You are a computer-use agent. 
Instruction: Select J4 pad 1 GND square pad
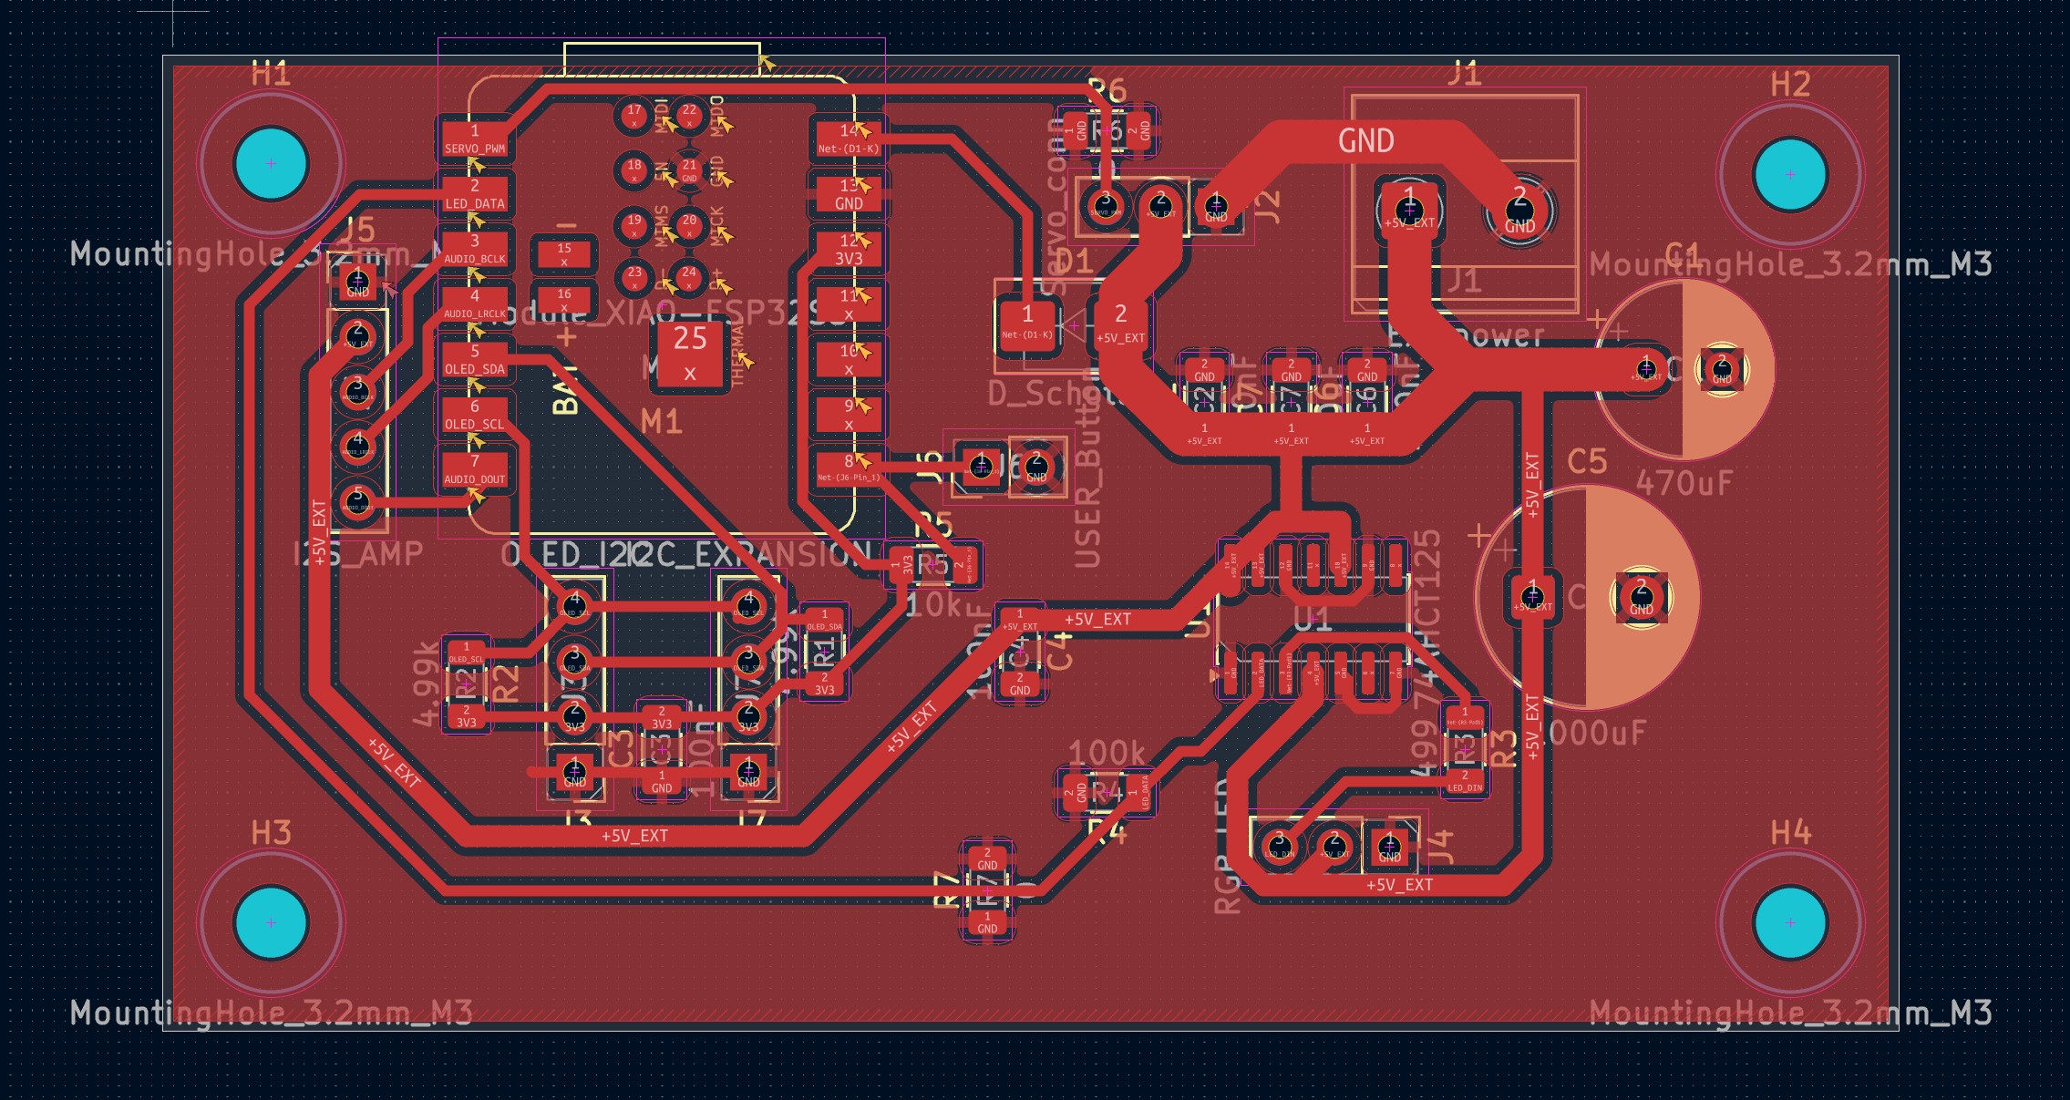pyautogui.click(x=1389, y=848)
